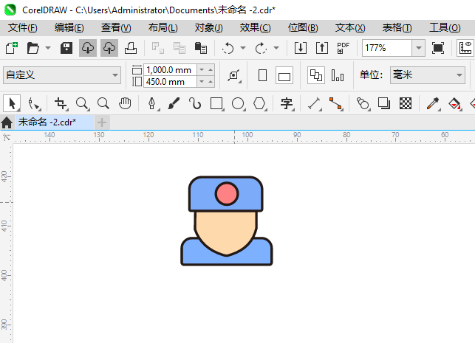Viewport: 475px width, 343px height.
Task: Select the Rectangle tool
Action: pyautogui.click(x=216, y=103)
